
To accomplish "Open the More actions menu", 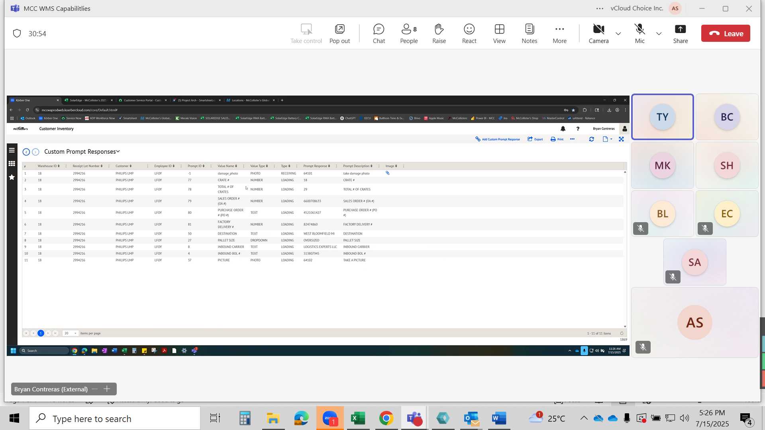I will click(559, 33).
